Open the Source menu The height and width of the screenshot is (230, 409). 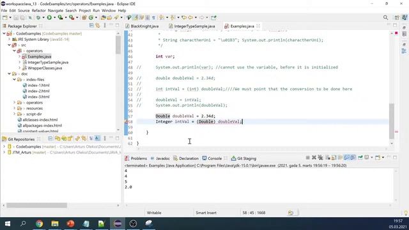[x=24, y=10]
